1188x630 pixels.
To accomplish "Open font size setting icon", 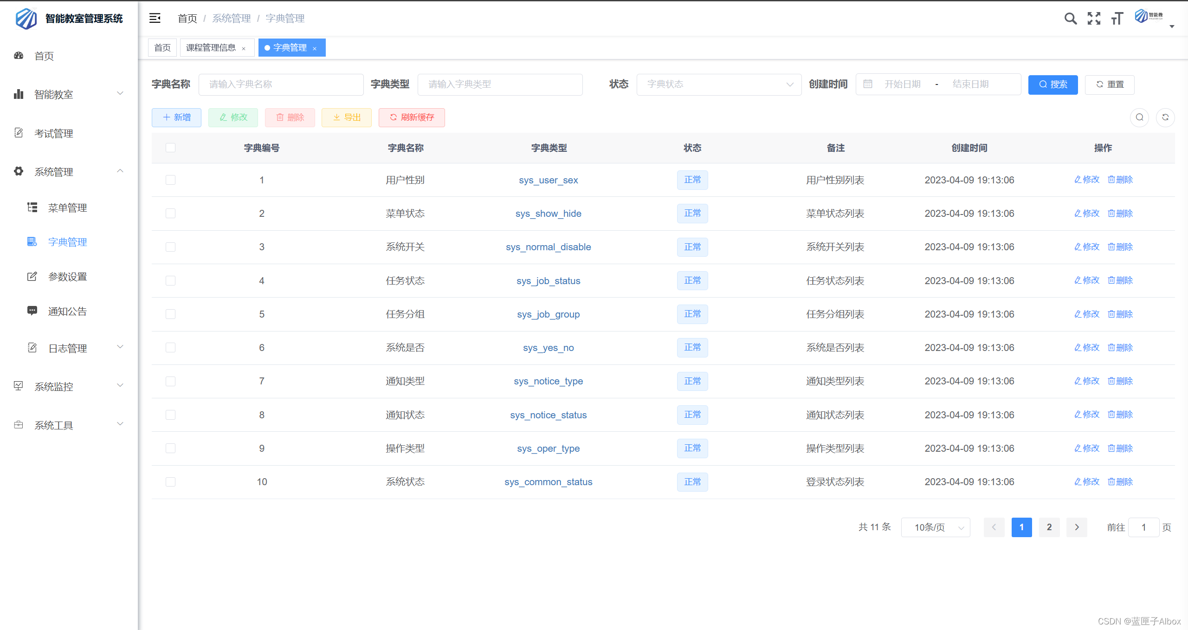I will [x=1117, y=19].
